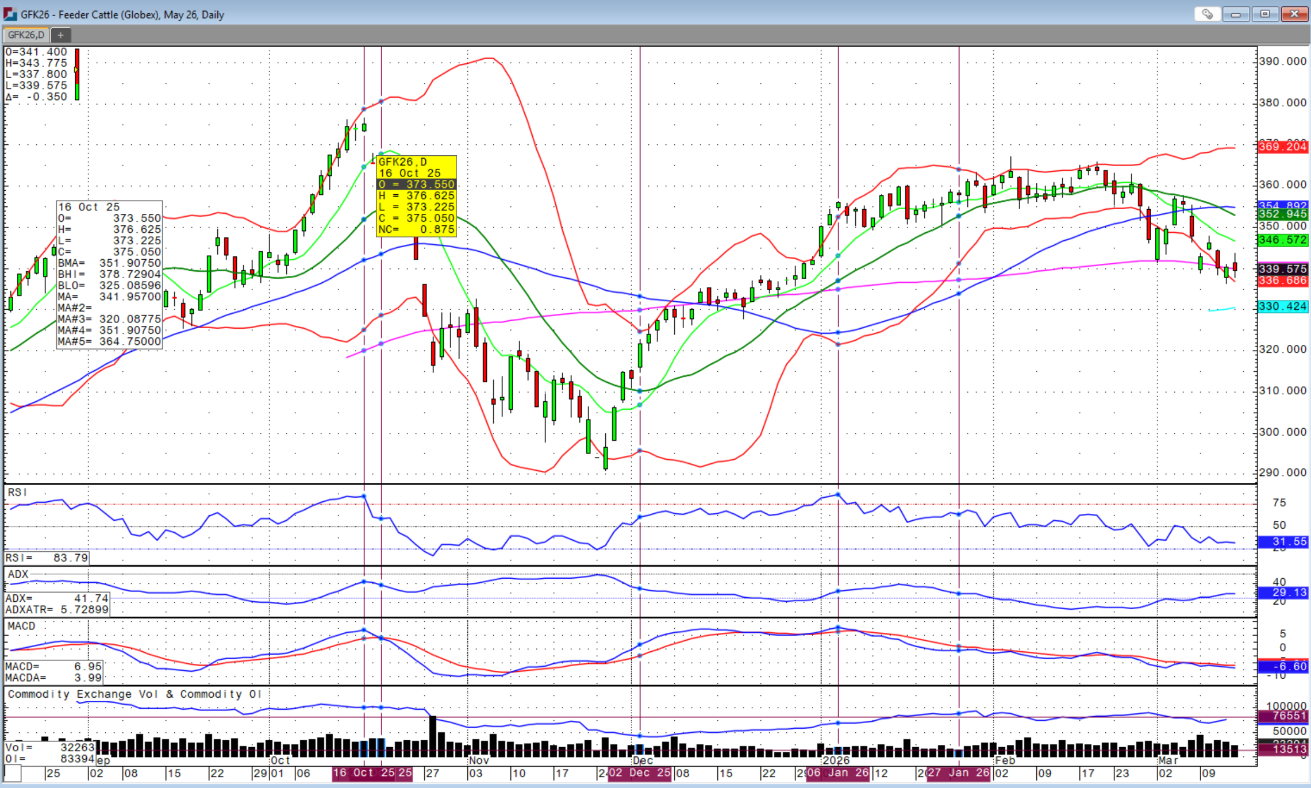Click the CQG application logo icon
The image size is (1311, 788).
click(x=10, y=14)
